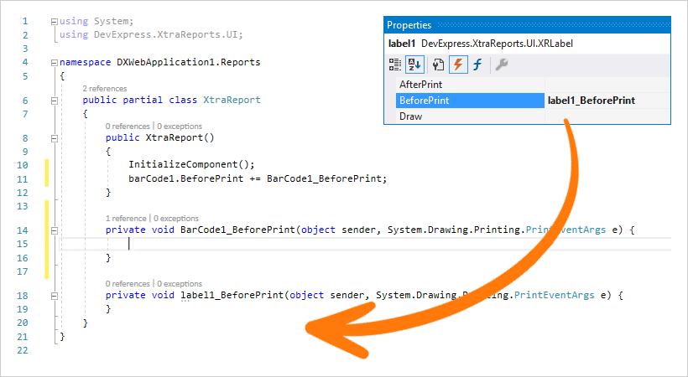Click PrintEventArgs type on line 18
Viewport: 688px width, 377px height.
tap(554, 295)
